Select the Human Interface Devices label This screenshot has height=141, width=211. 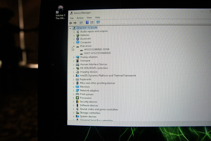(x=94, y=65)
